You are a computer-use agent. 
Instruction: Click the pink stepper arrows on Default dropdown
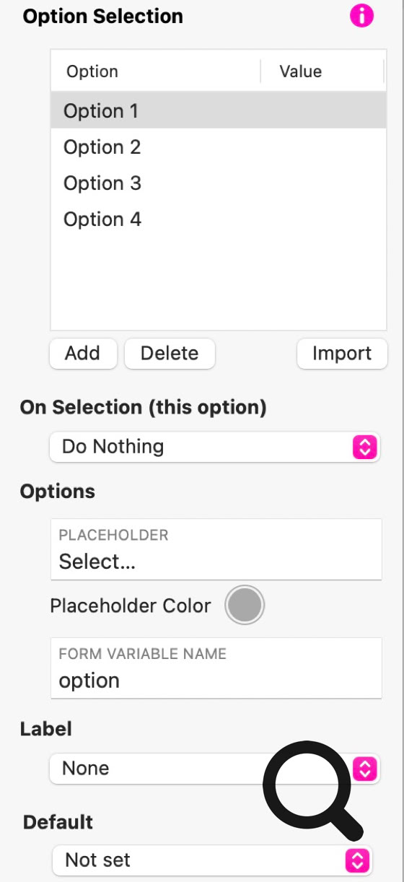[x=358, y=860]
